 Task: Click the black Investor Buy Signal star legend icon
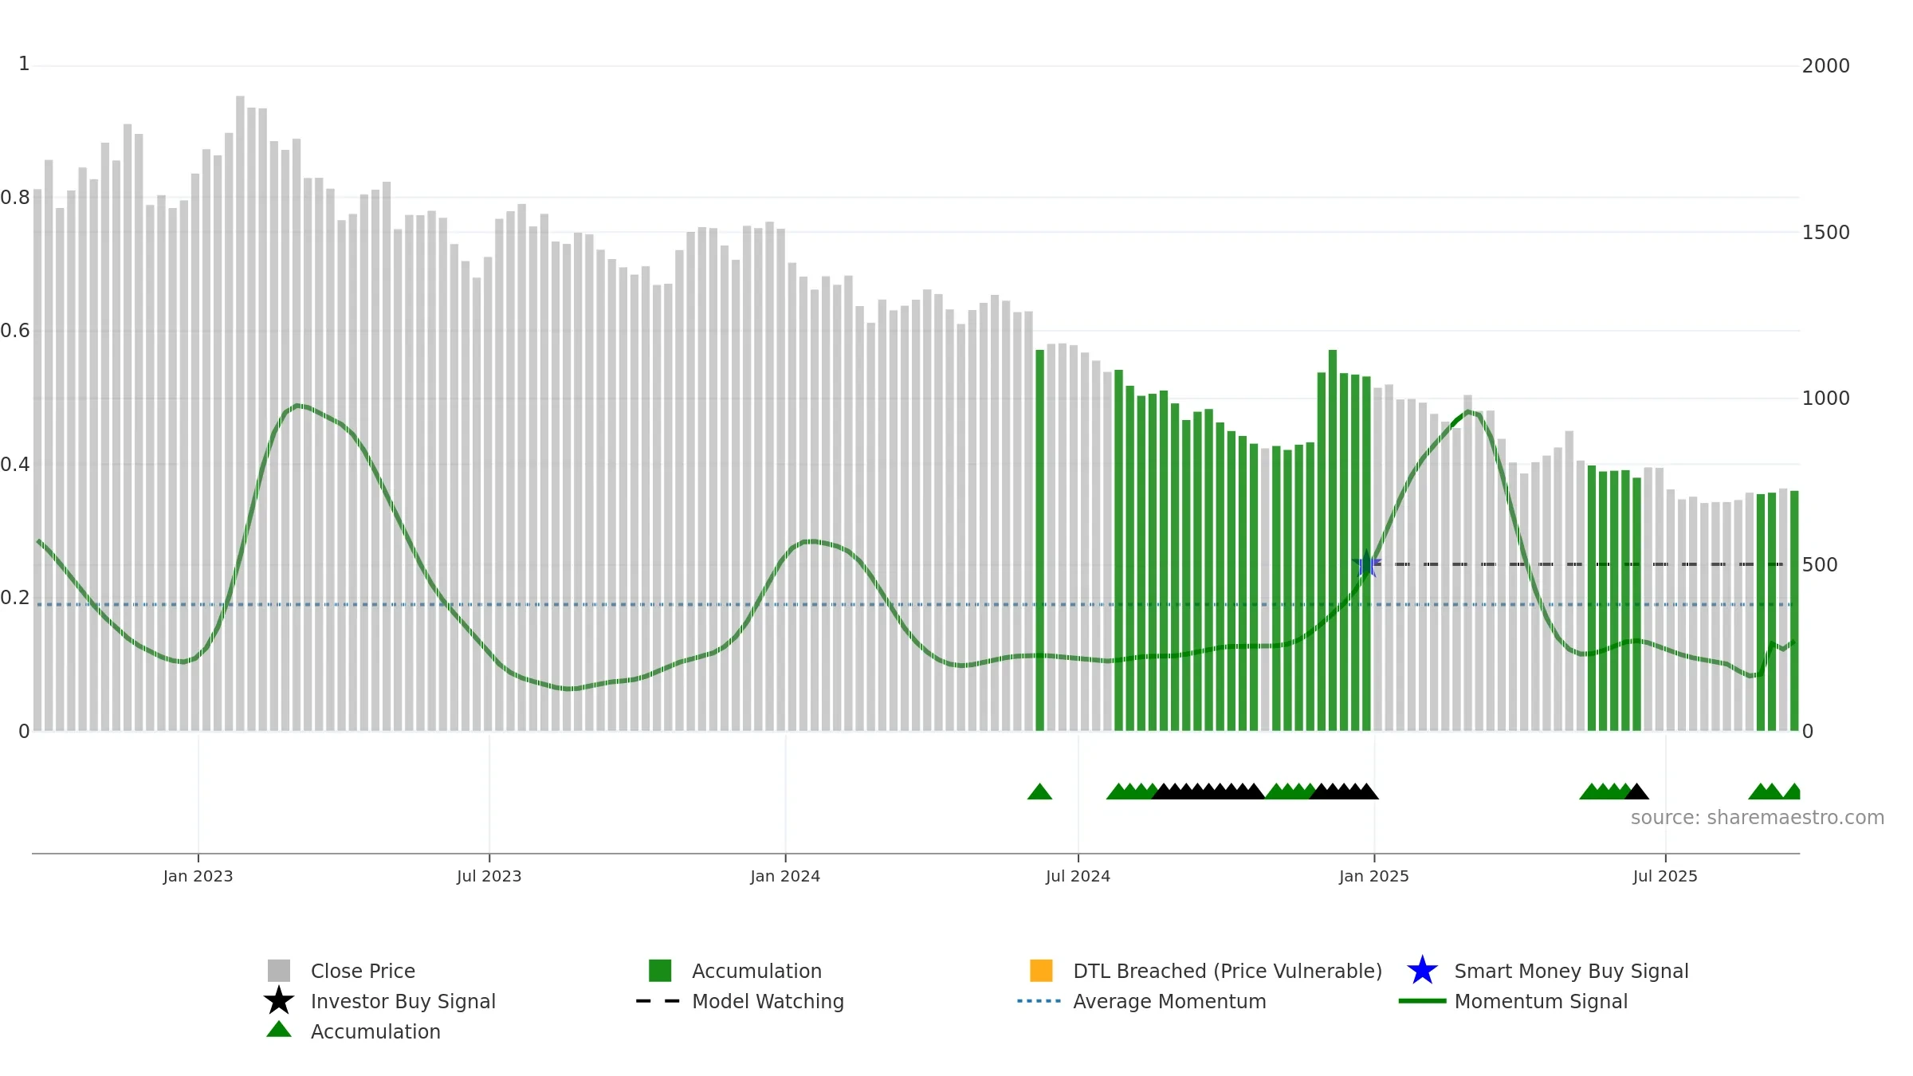[279, 1001]
